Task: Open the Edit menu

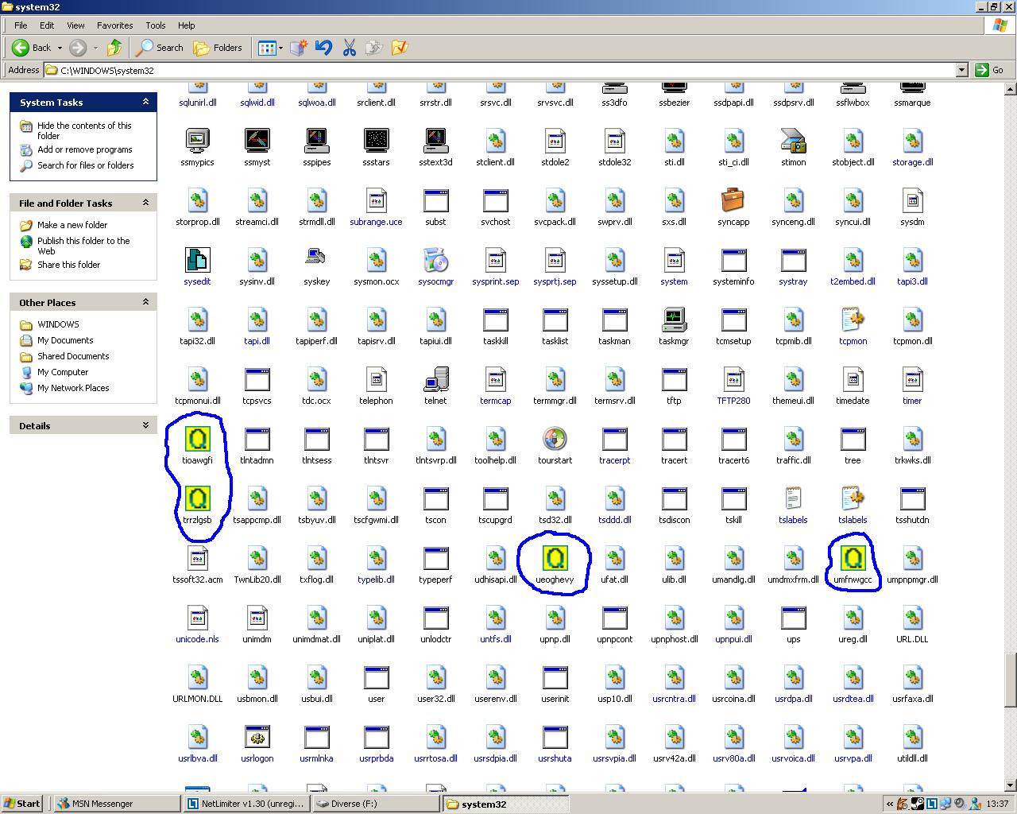Action: 47,25
